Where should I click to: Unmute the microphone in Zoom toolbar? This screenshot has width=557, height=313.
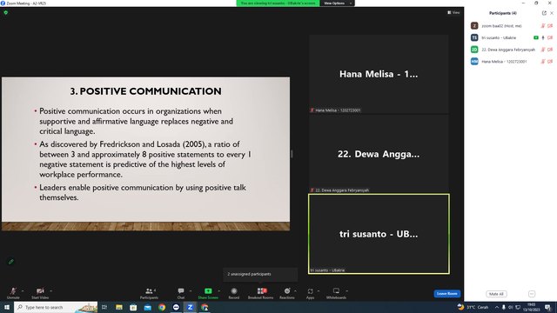tap(13, 293)
